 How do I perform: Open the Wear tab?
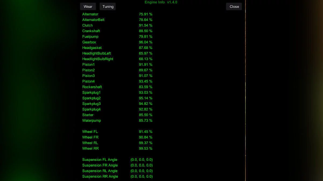[88, 7]
